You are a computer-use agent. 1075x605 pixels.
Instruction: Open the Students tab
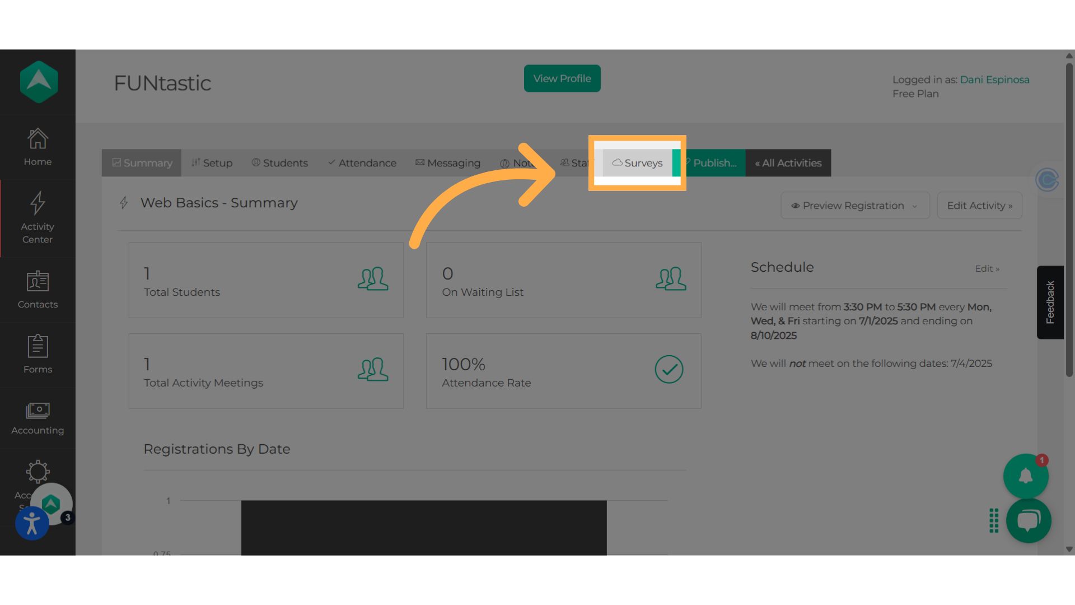click(279, 163)
